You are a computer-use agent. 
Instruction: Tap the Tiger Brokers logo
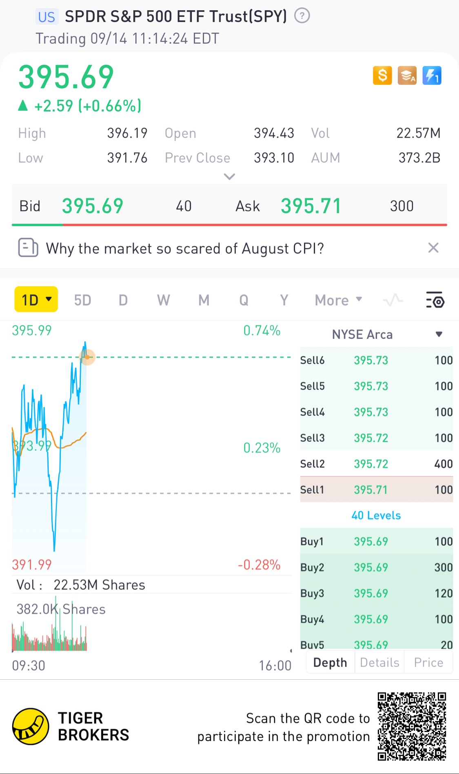31,726
